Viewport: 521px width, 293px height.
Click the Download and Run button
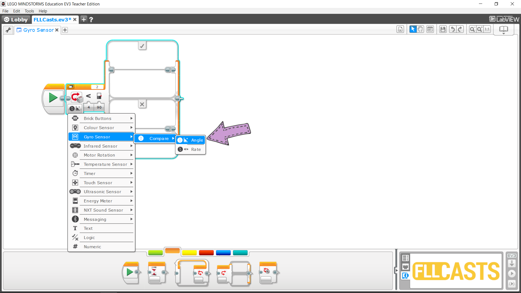(512, 273)
